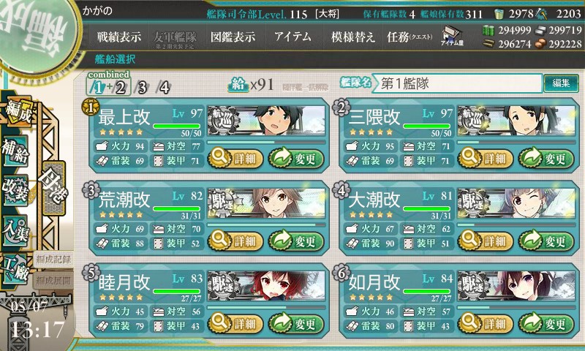
Task: Open 任務 quest menu
Action: [x=409, y=37]
